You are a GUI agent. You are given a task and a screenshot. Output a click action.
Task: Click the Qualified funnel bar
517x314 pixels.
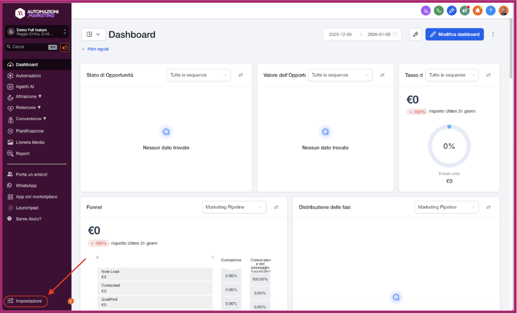click(155, 302)
